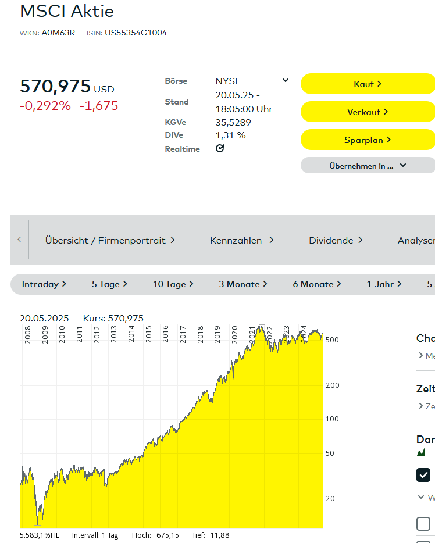Click the DIVe value 1,31 %
This screenshot has height=543, width=435.
(230, 135)
